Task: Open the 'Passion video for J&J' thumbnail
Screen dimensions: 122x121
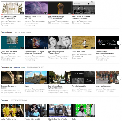Action: click(36, 111)
